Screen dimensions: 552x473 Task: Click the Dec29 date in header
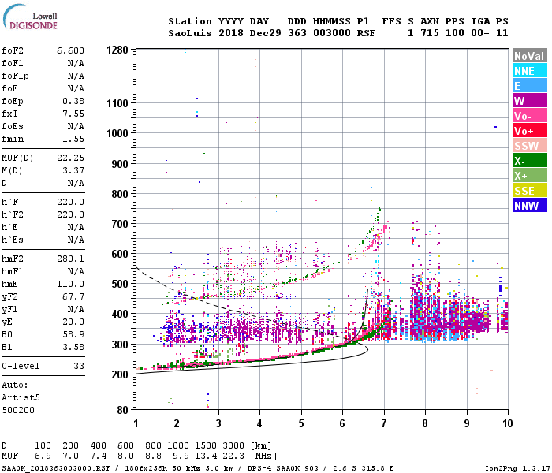point(266,33)
